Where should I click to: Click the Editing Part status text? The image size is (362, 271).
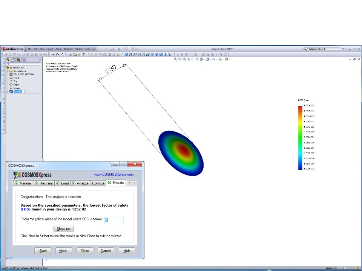pos(331,268)
